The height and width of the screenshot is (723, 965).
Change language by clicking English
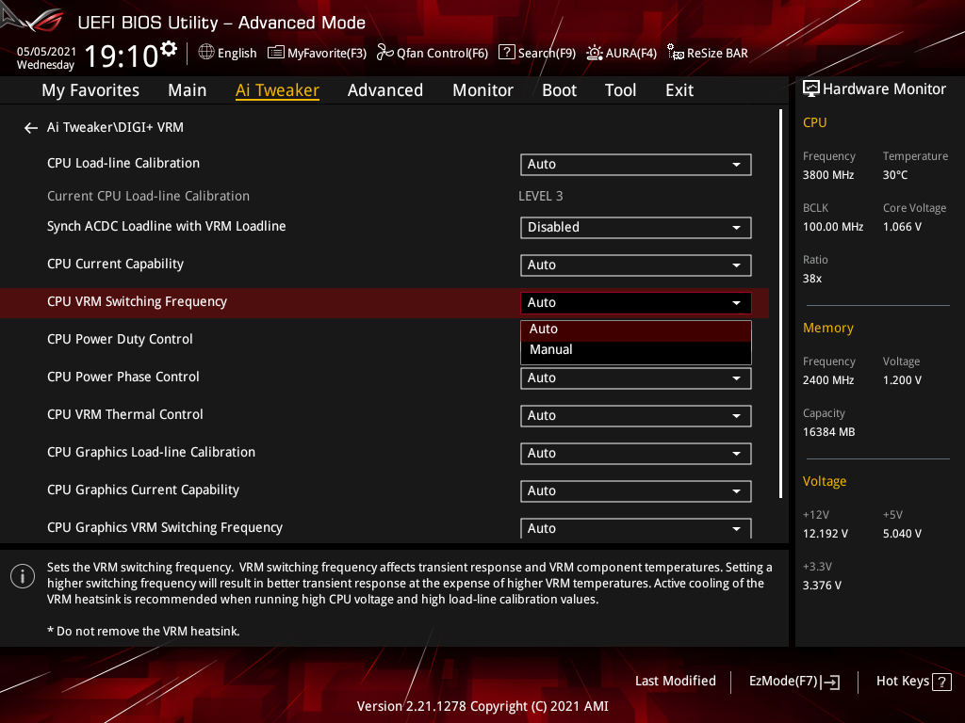pos(237,54)
